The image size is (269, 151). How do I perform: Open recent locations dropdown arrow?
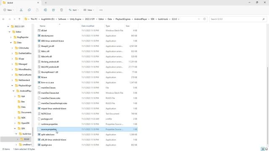point(14,19)
